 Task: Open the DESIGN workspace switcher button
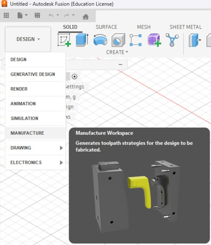click(x=28, y=39)
